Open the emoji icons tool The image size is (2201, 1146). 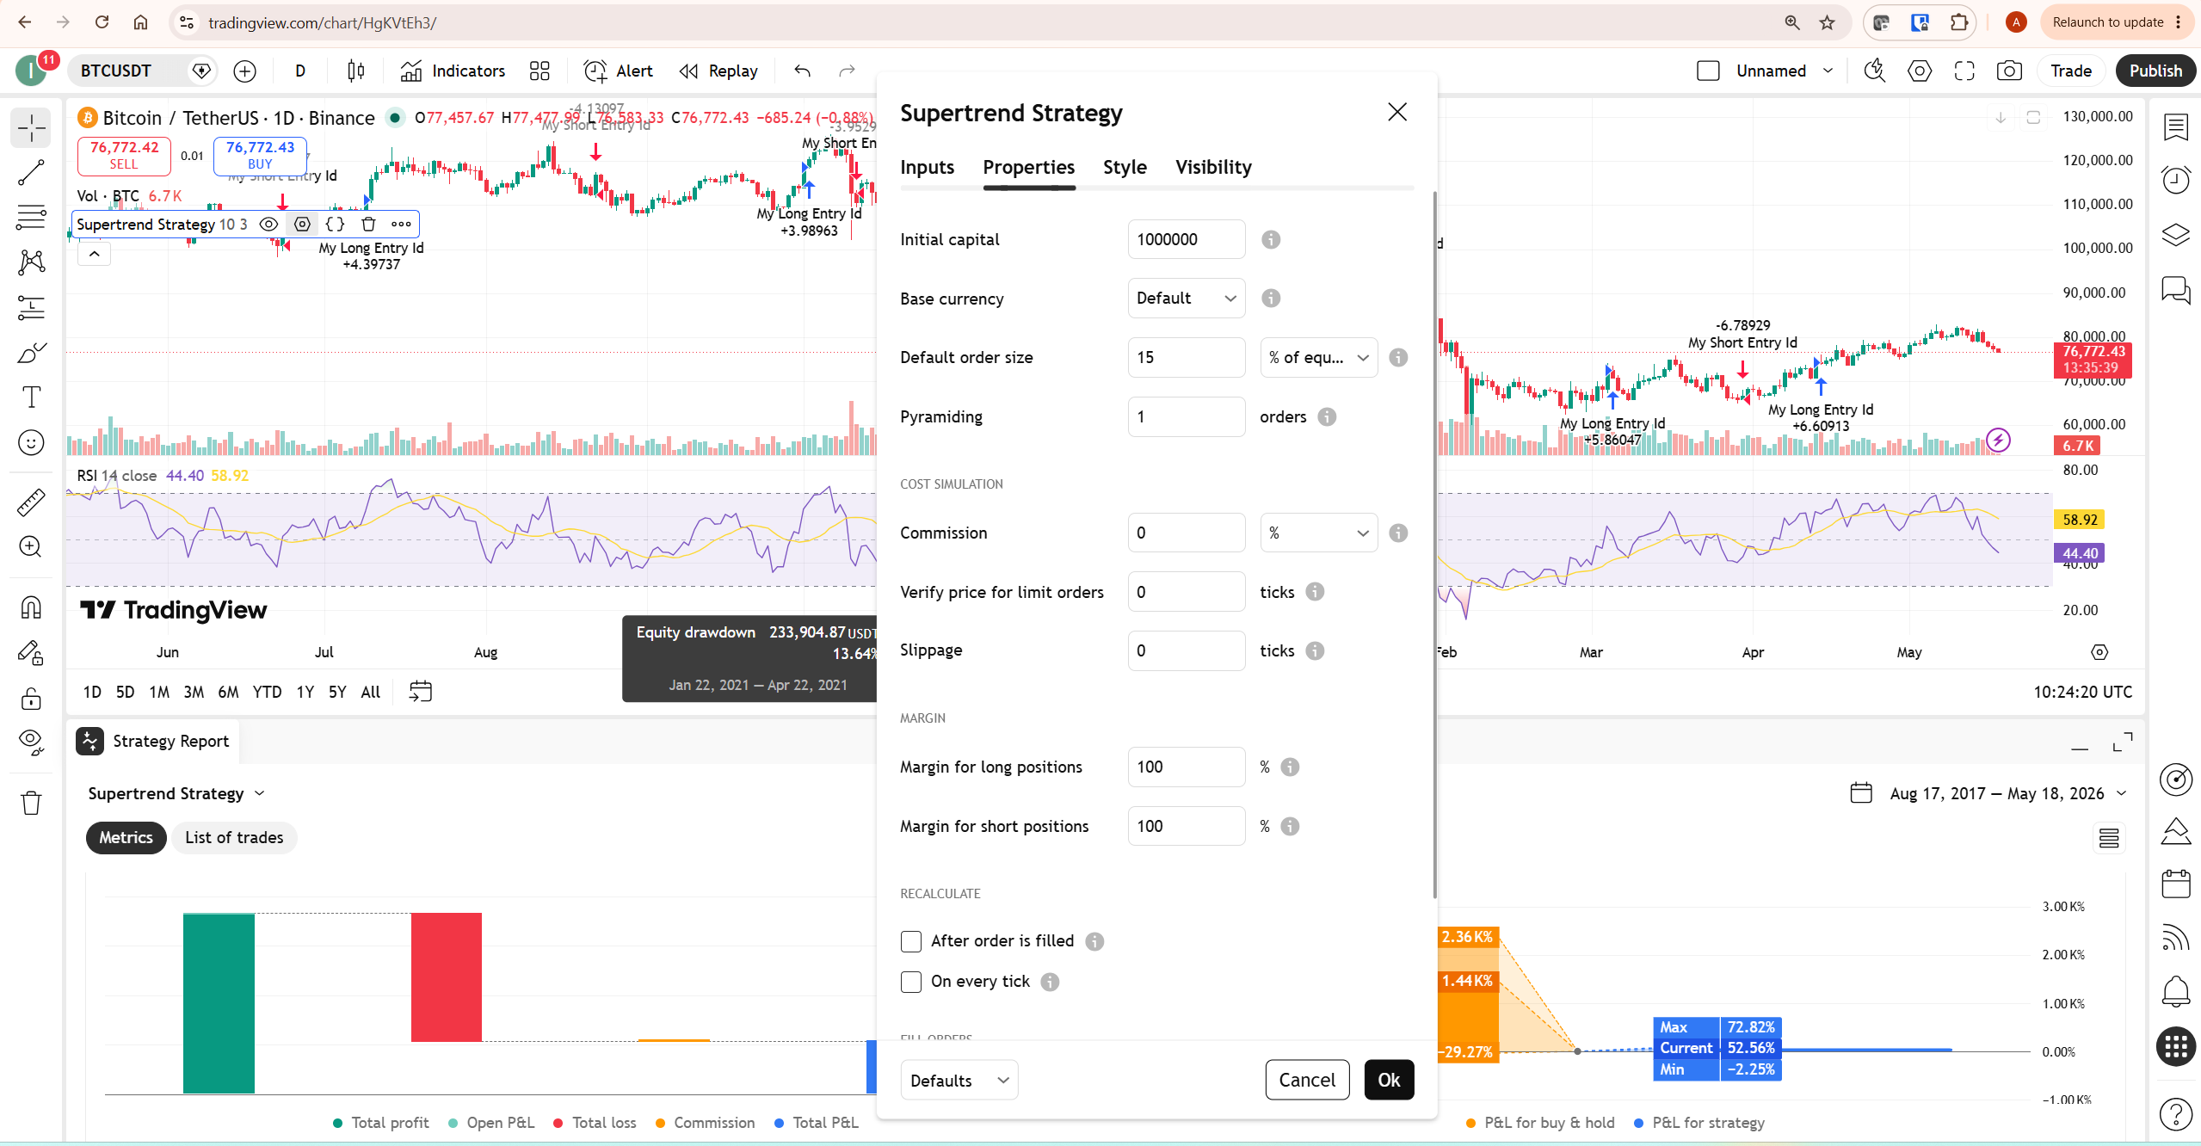coord(32,442)
